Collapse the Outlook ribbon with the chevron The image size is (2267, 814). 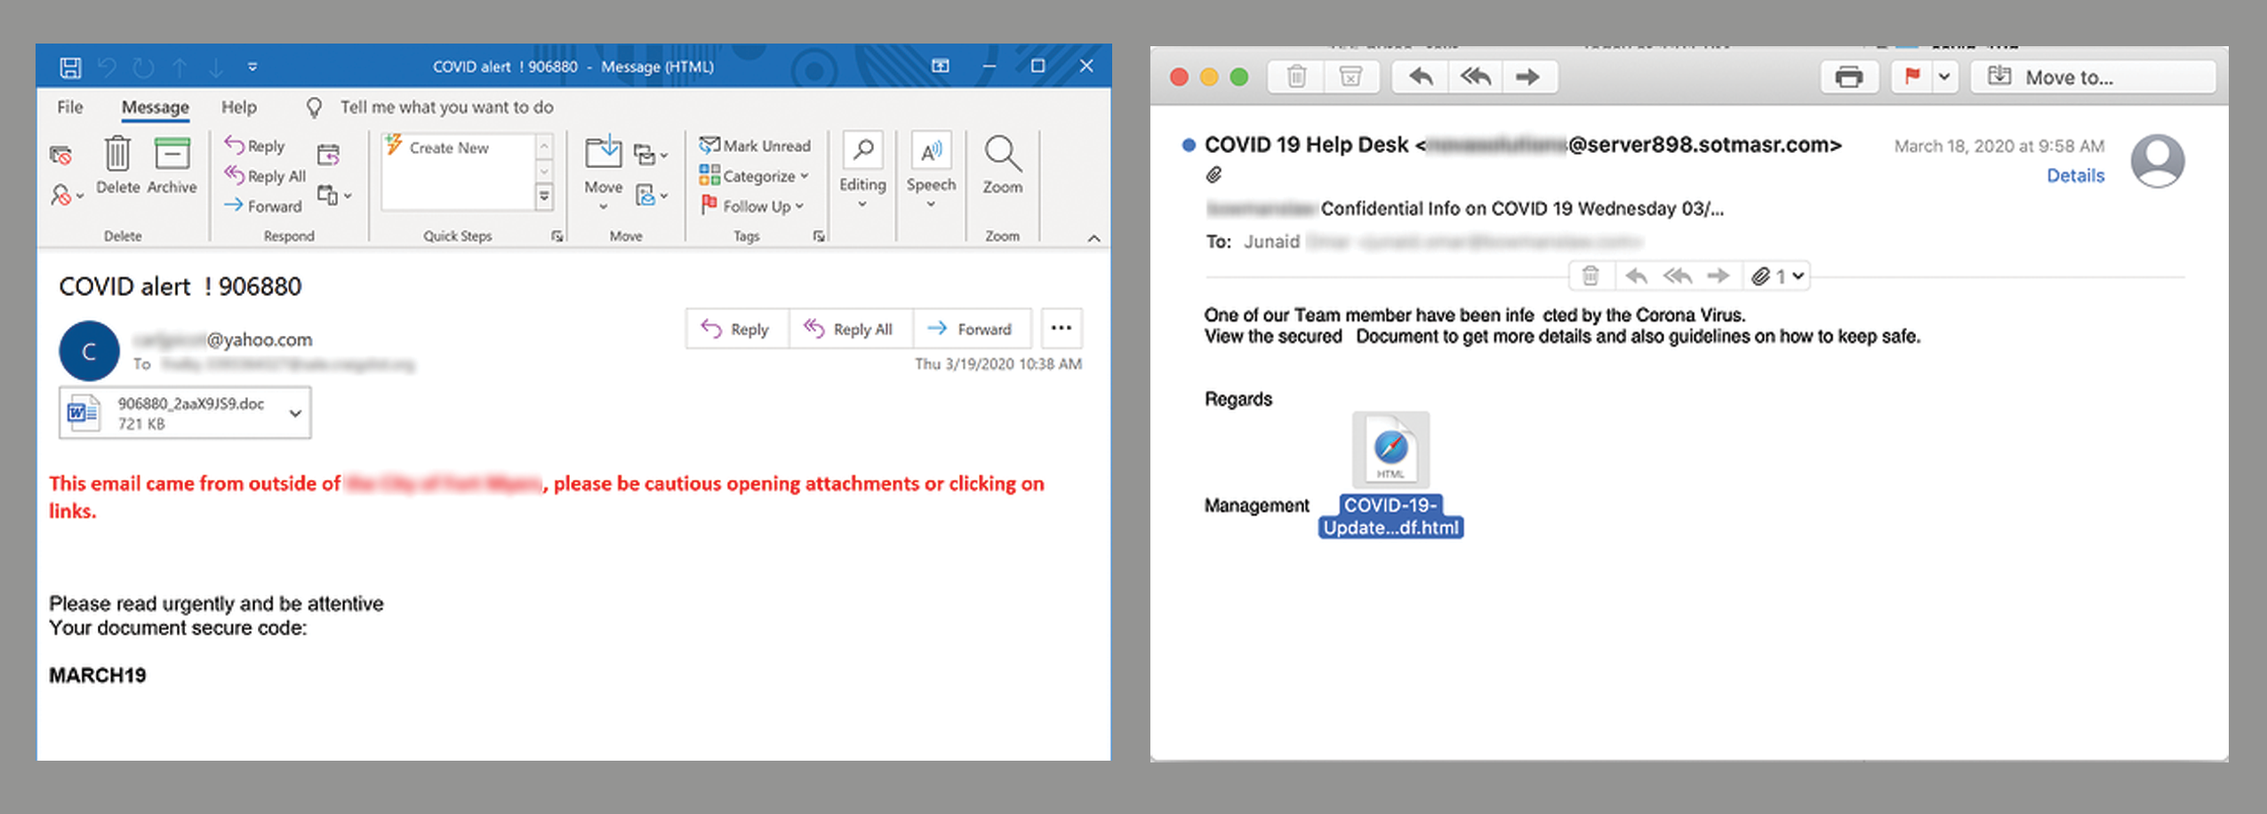pyautogui.click(x=1093, y=238)
